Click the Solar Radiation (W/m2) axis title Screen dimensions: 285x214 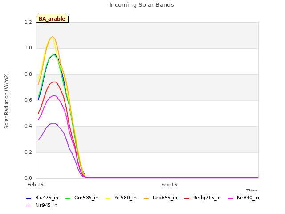pyautogui.click(x=6, y=101)
